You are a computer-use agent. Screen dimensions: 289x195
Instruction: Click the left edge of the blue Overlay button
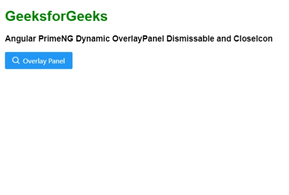pos(7,60)
